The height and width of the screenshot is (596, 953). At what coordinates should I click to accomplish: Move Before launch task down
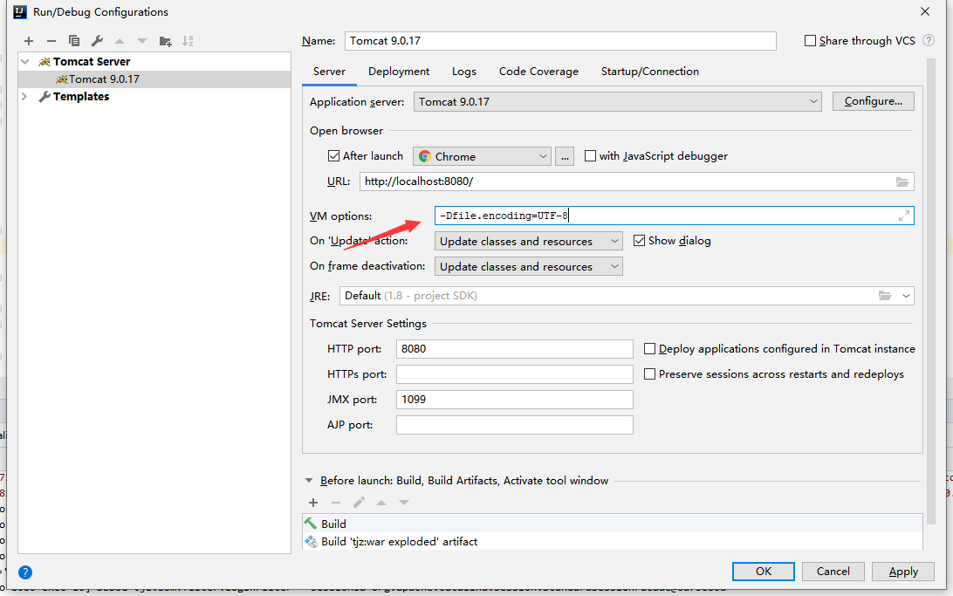point(403,503)
